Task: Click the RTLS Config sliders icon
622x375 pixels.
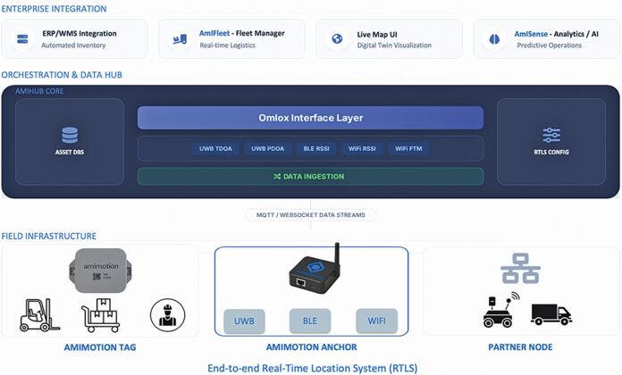Action: pos(551,135)
